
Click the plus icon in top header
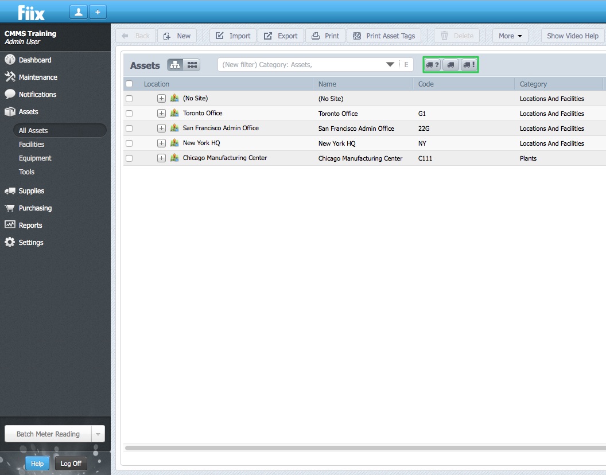[98, 12]
